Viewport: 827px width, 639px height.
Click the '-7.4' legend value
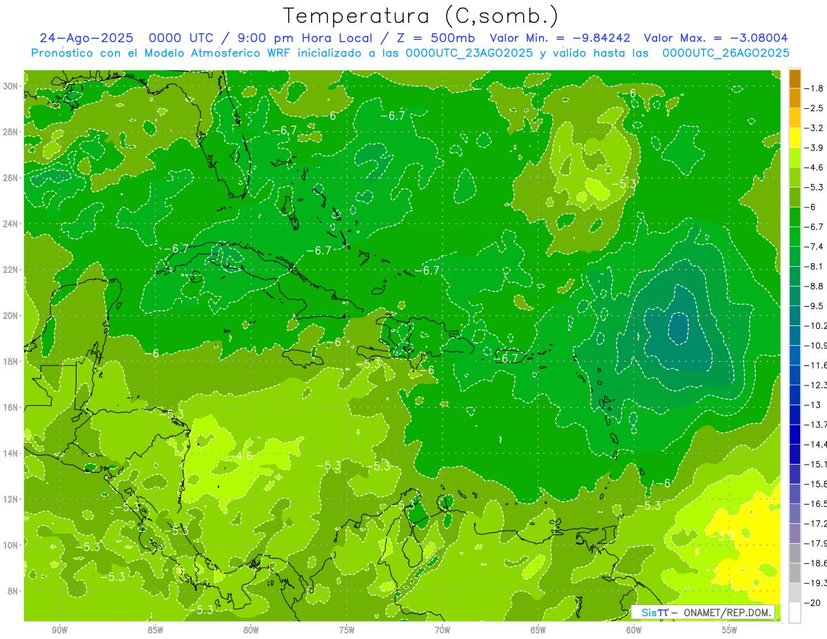coord(814,246)
